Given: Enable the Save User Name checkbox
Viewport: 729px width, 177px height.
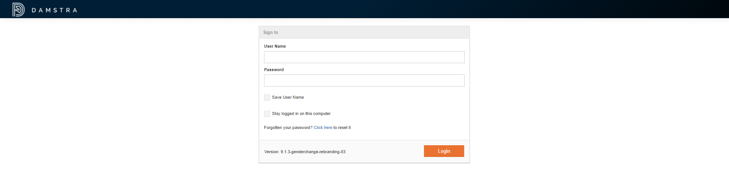Looking at the screenshot, I should (267, 98).
